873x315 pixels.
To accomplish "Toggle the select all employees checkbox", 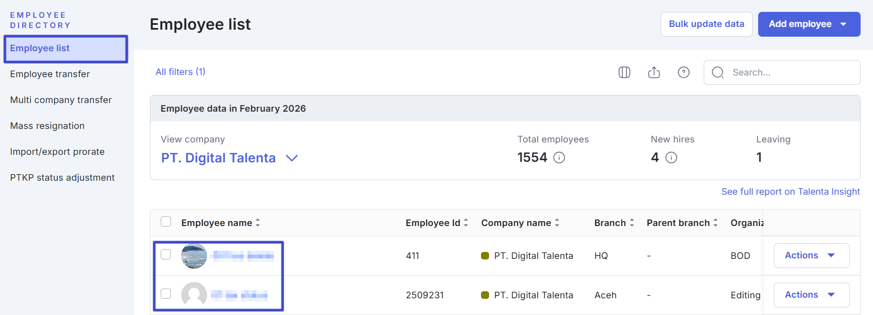I will 166,222.
